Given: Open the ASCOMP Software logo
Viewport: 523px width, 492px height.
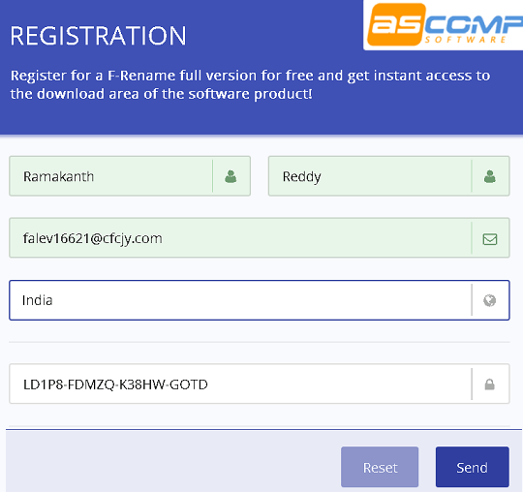Looking at the screenshot, I should click(x=444, y=25).
